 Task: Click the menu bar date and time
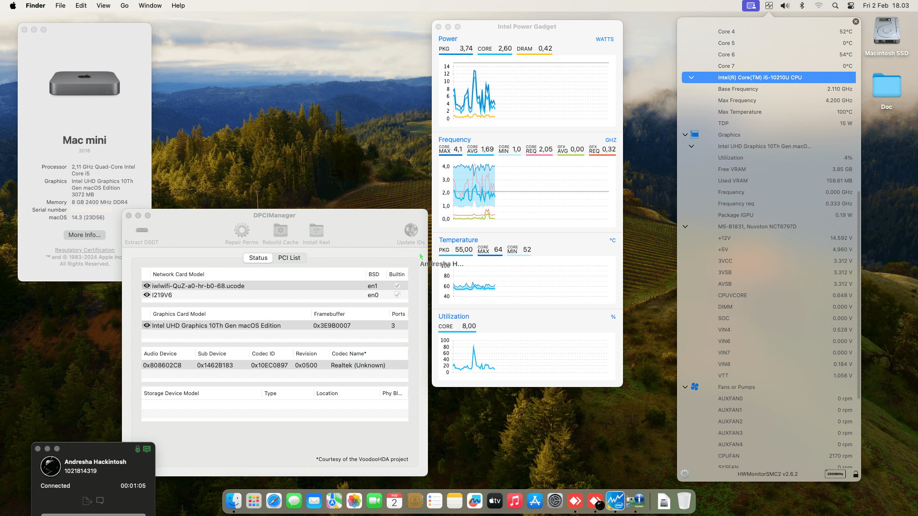pos(885,6)
